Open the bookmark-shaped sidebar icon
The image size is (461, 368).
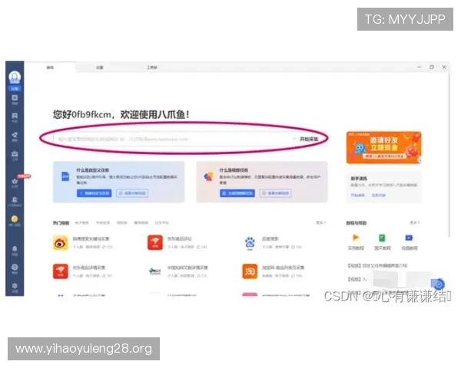click(15, 116)
